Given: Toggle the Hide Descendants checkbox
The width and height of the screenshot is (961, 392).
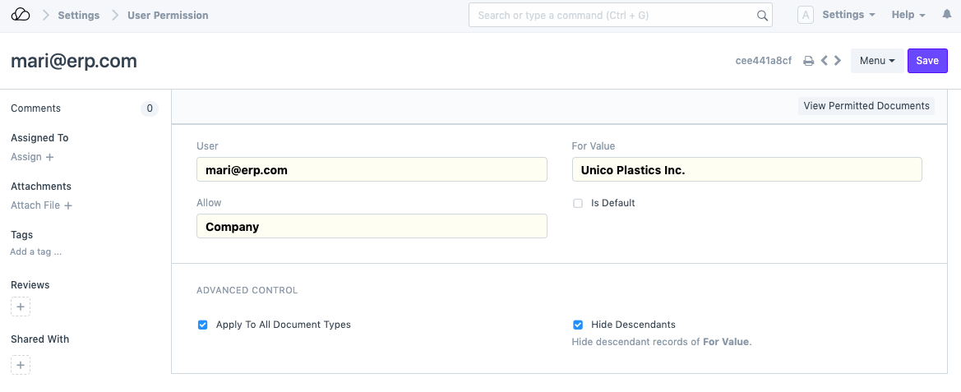Looking at the screenshot, I should pos(578,325).
